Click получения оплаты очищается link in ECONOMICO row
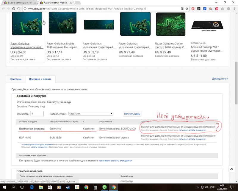The image size is (238, 191). [192, 130]
